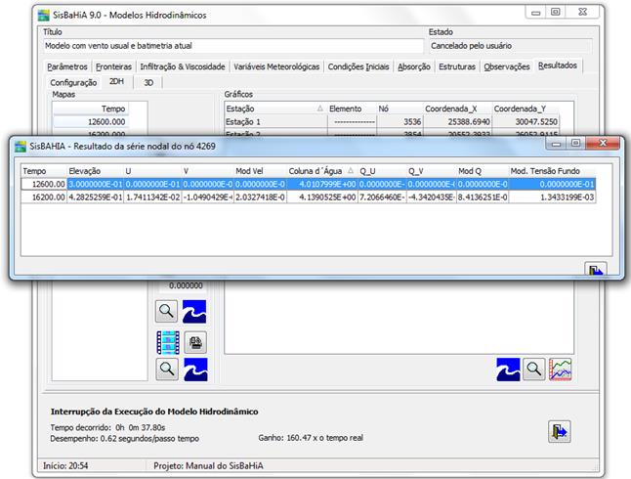Click Mod. Tensão Fundo column header
This screenshot has height=479, width=631.
click(552, 171)
